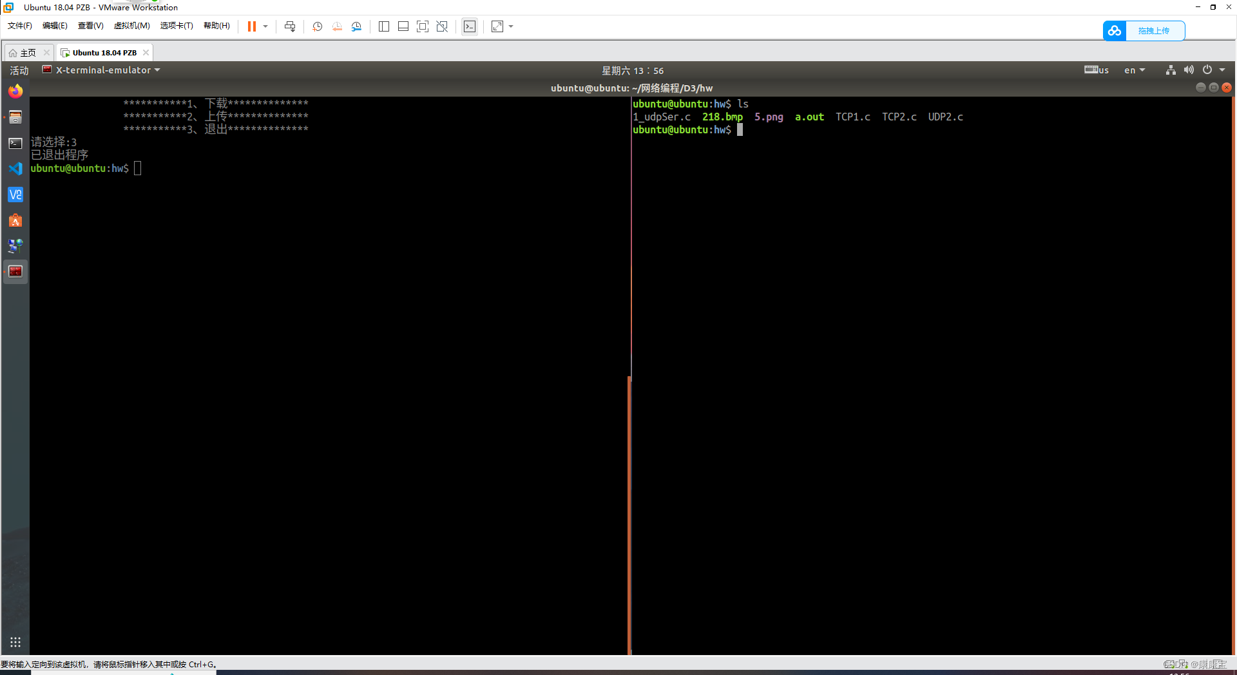Open VNC viewer dock icon
This screenshot has height=675, width=1237.
(15, 195)
